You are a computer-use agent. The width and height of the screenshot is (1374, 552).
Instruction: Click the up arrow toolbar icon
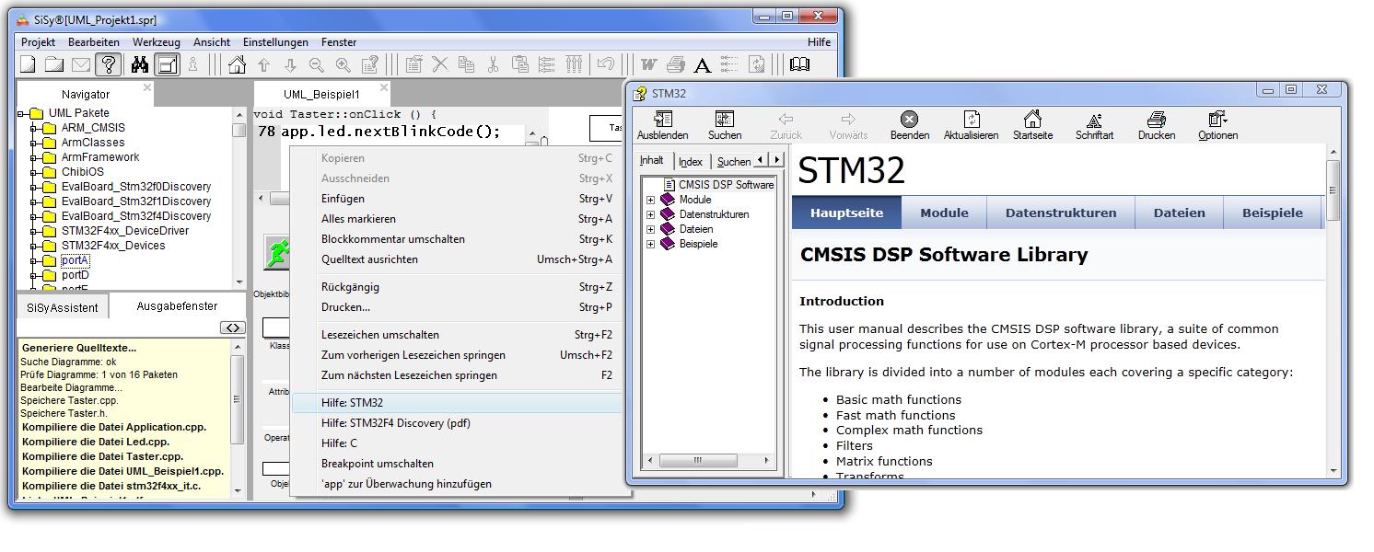point(264,64)
